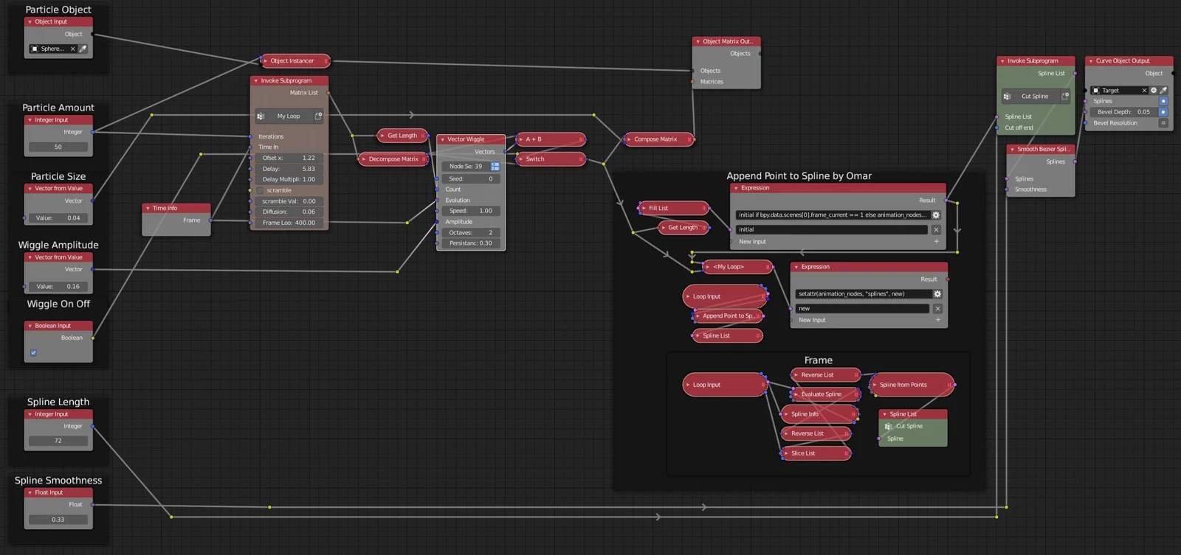Click the Node Seed icon in Vector Wiggle

coord(495,167)
